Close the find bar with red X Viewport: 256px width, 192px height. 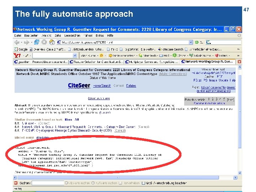pos(16,183)
